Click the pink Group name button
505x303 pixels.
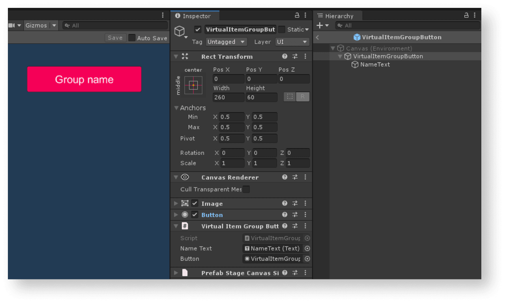pyautogui.click(x=84, y=79)
